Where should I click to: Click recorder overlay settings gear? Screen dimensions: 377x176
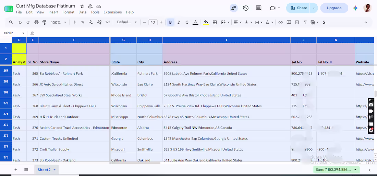[x=371, y=130]
